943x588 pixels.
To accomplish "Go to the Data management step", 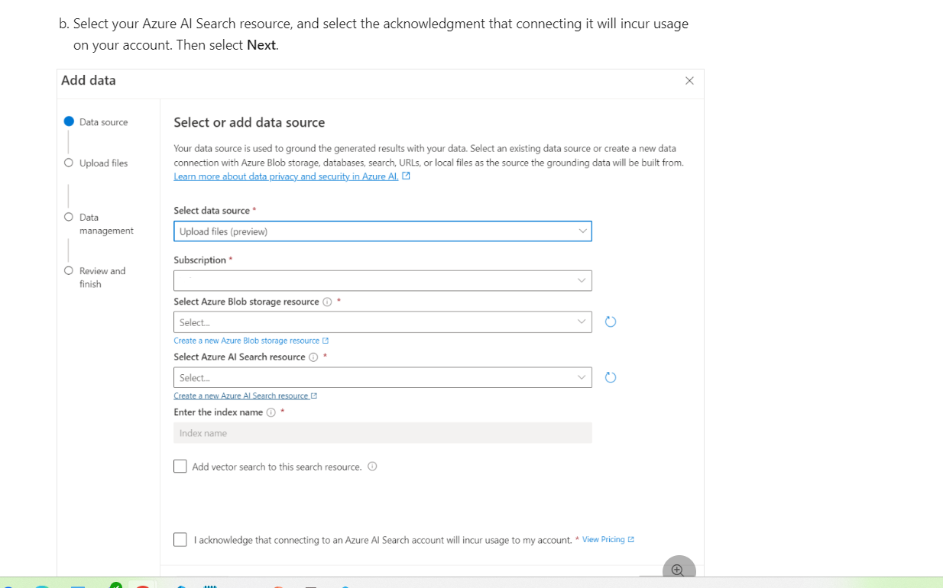I will pyautogui.click(x=70, y=217).
